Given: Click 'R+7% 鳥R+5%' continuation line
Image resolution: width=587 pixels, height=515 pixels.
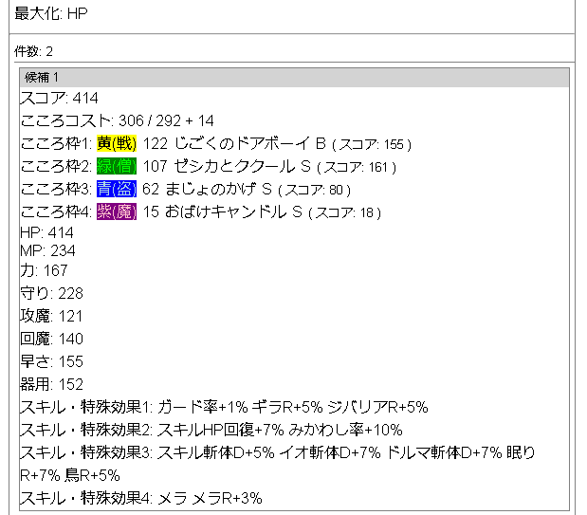Looking at the screenshot, I should 70,476.
